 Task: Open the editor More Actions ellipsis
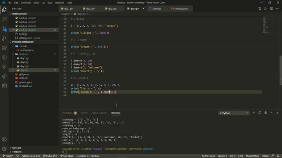click(x=277, y=9)
